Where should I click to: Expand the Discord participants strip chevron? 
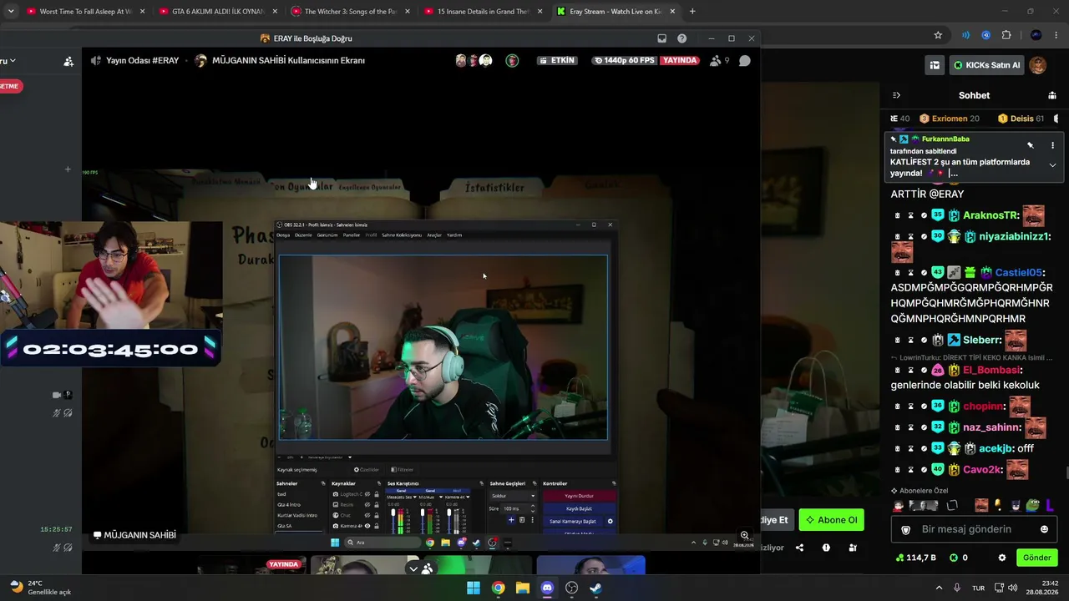(413, 568)
